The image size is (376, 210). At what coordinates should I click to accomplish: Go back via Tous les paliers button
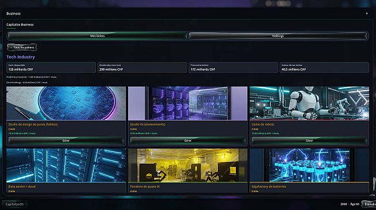tap(22, 48)
